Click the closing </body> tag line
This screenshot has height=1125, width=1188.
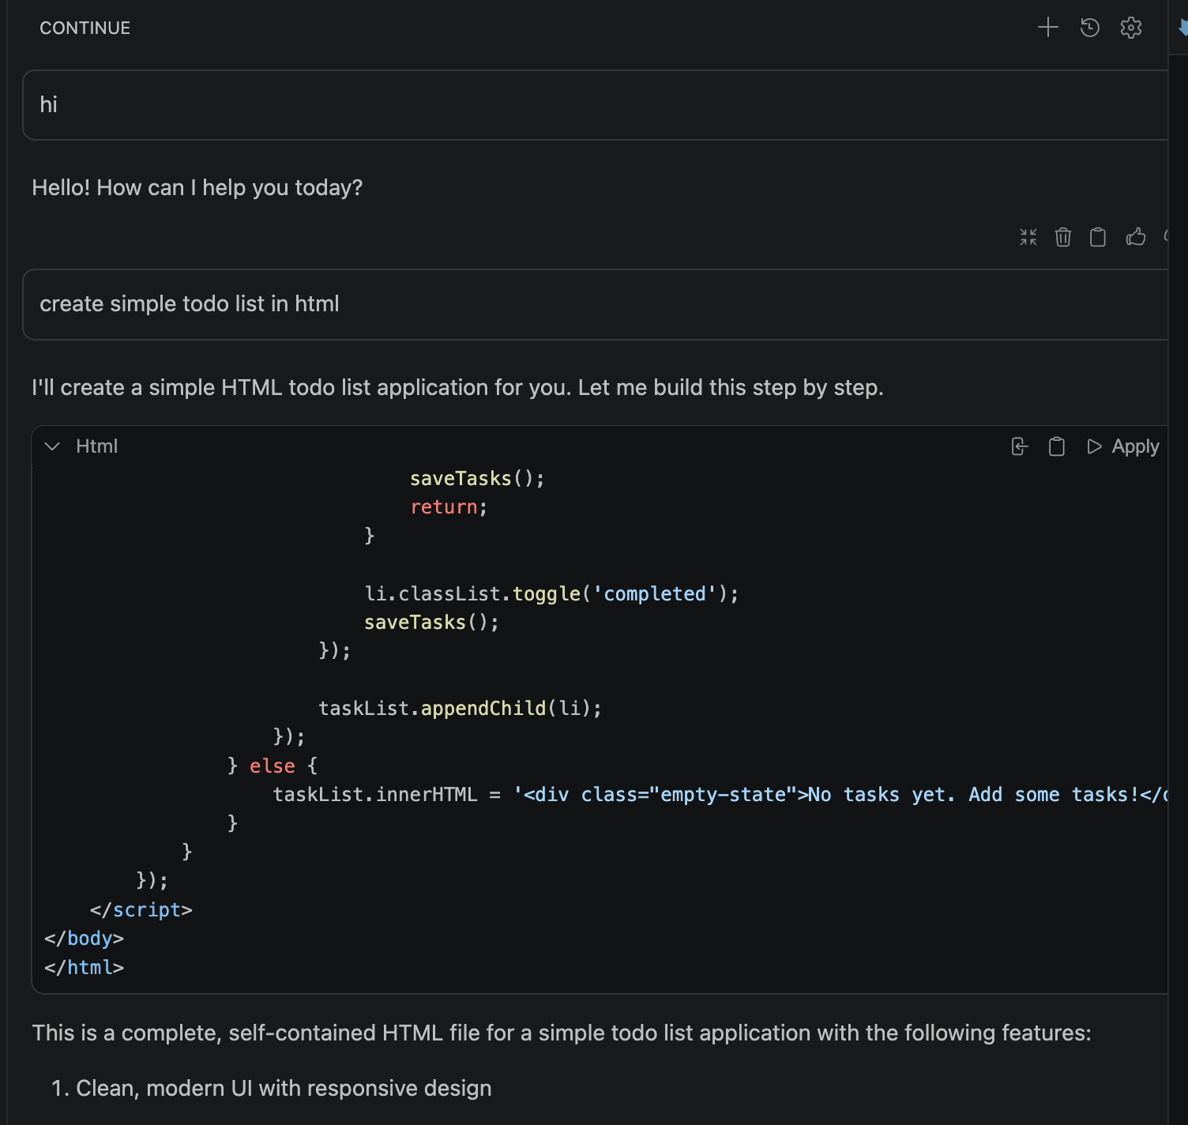click(84, 939)
